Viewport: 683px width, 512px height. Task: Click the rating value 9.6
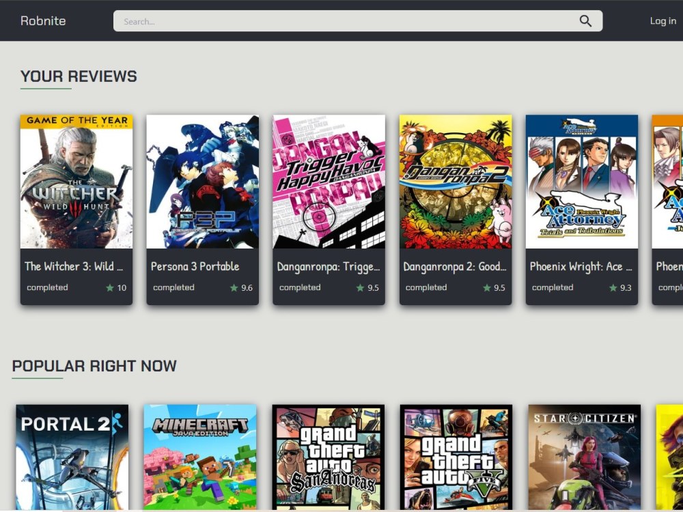[247, 288]
